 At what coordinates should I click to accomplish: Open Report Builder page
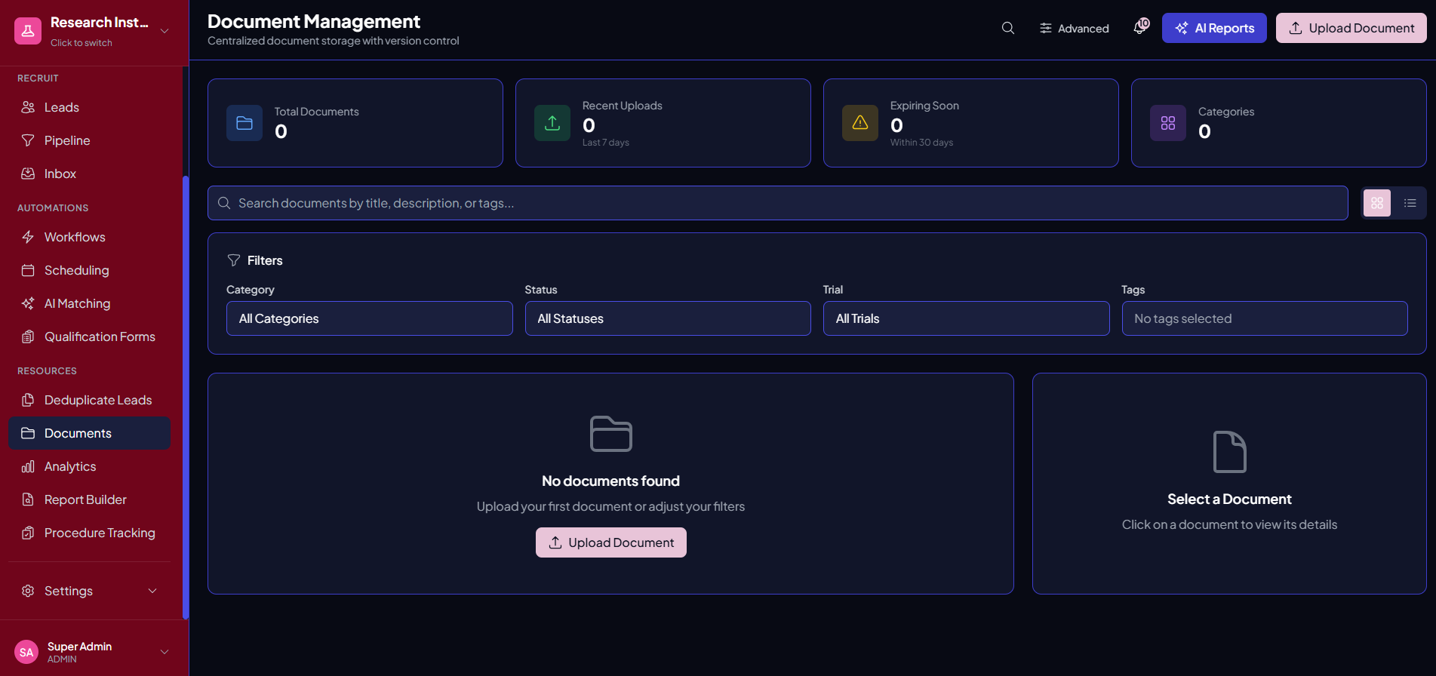[x=89, y=499]
